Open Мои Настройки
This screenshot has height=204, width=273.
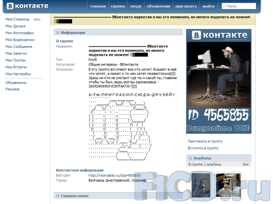tap(18, 74)
